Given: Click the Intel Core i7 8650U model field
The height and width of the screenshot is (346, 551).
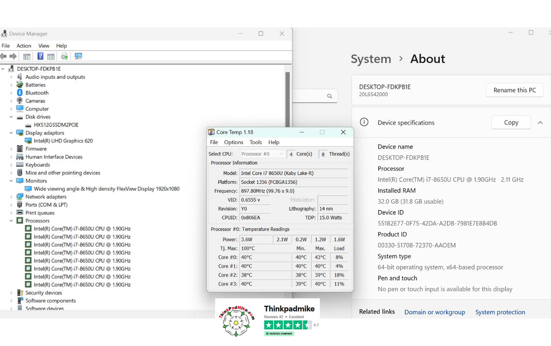Looking at the screenshot, I should [294, 173].
